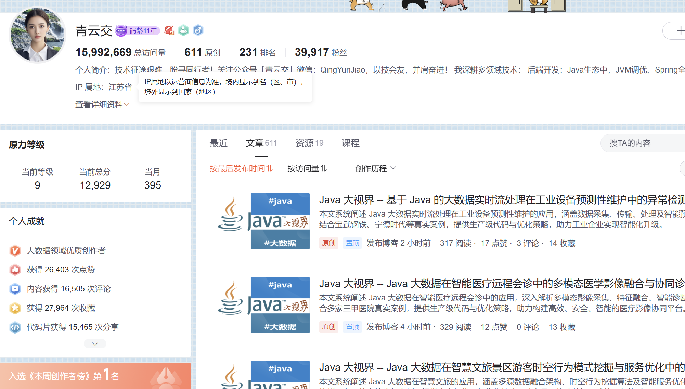This screenshot has width=685, height=389.
Task: Expand more achievements with chevron button
Action: 95,343
